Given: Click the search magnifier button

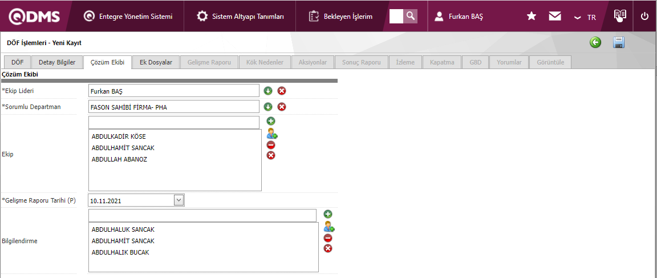Looking at the screenshot, I should pyautogui.click(x=411, y=16).
